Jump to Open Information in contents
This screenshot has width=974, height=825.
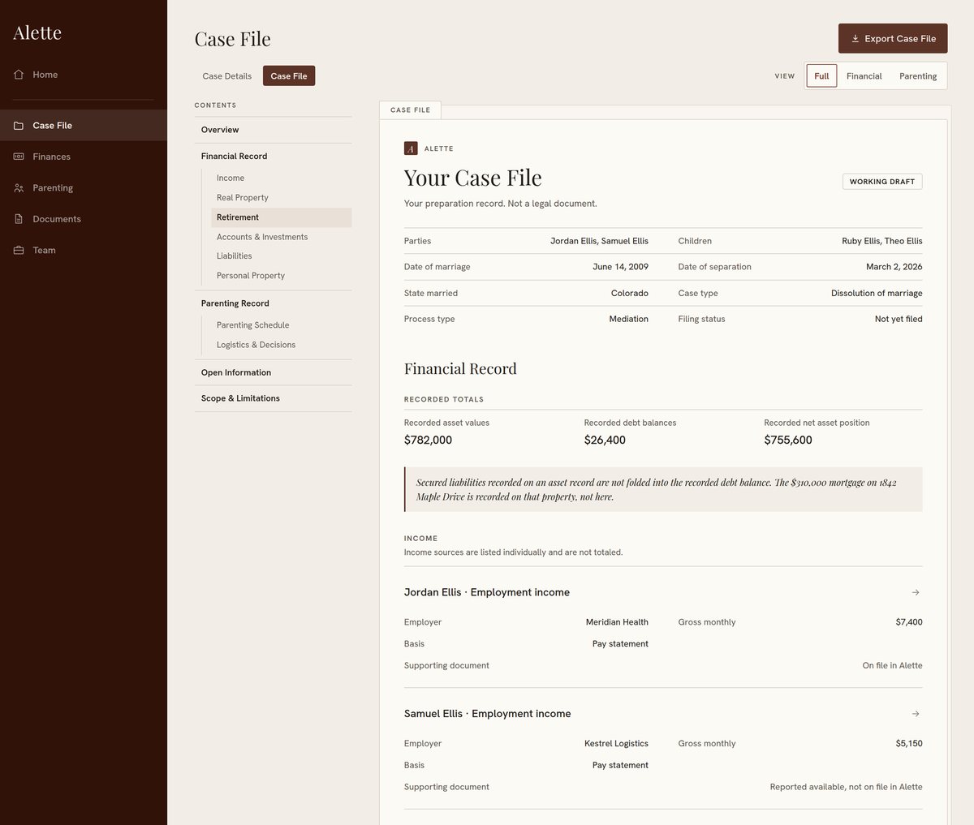coord(273,372)
